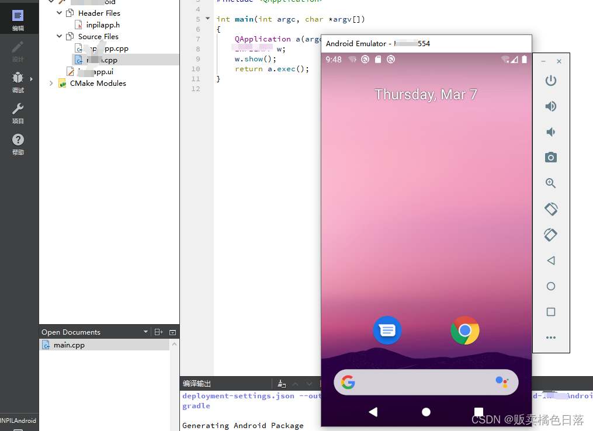Take a screenshot with the emulator camera icon
Viewport: 593px width, 431px height.
pos(550,157)
